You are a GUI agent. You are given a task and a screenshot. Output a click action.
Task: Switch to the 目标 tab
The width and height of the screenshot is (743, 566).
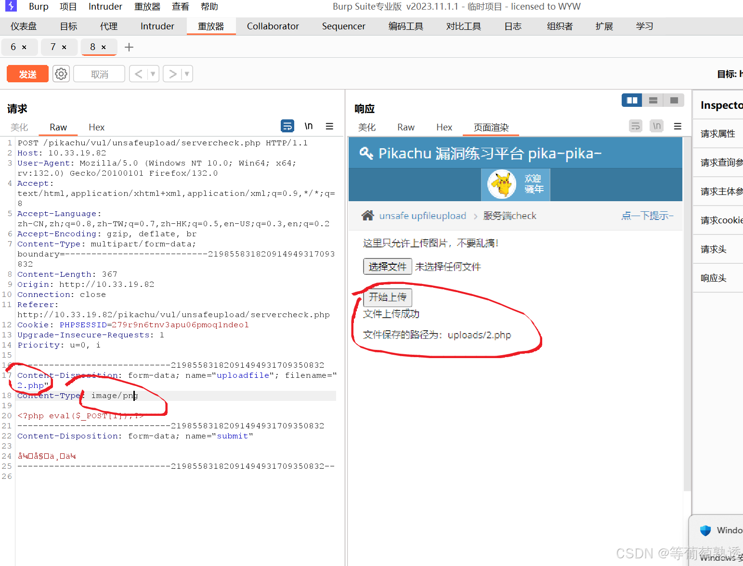(x=68, y=26)
